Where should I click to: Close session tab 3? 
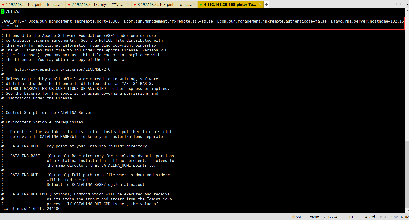tap(194, 5)
